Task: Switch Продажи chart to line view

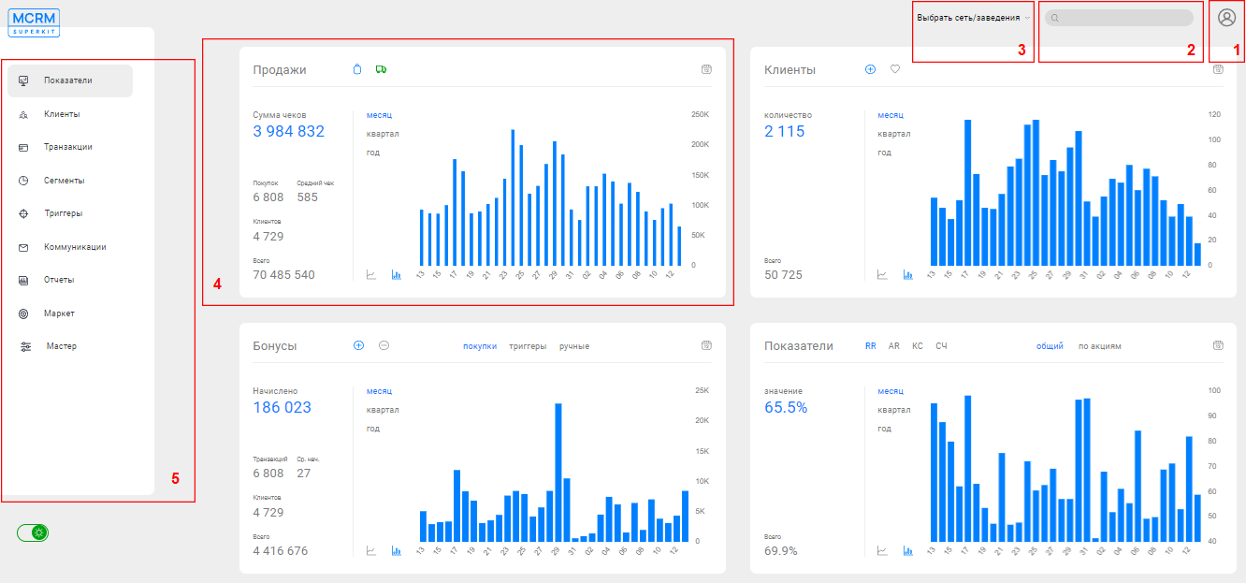Action: point(371,275)
